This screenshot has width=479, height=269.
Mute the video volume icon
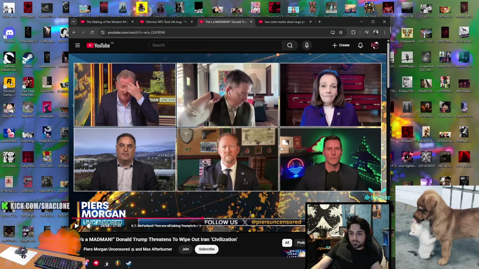point(89,226)
